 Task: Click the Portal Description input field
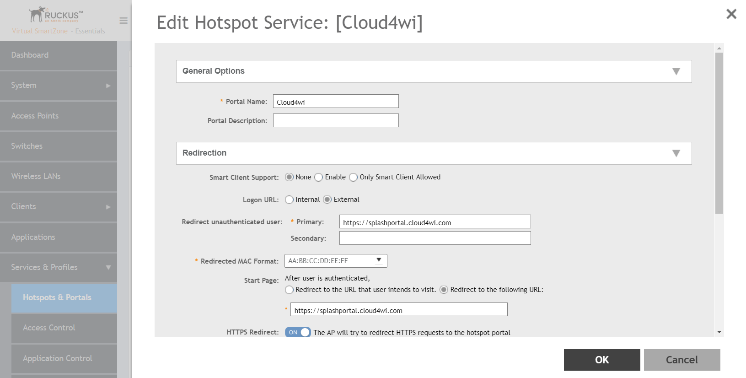[336, 120]
